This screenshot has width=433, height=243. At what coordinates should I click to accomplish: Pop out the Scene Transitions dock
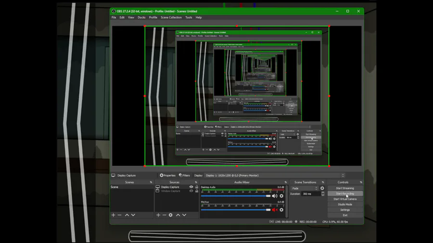[323, 182]
